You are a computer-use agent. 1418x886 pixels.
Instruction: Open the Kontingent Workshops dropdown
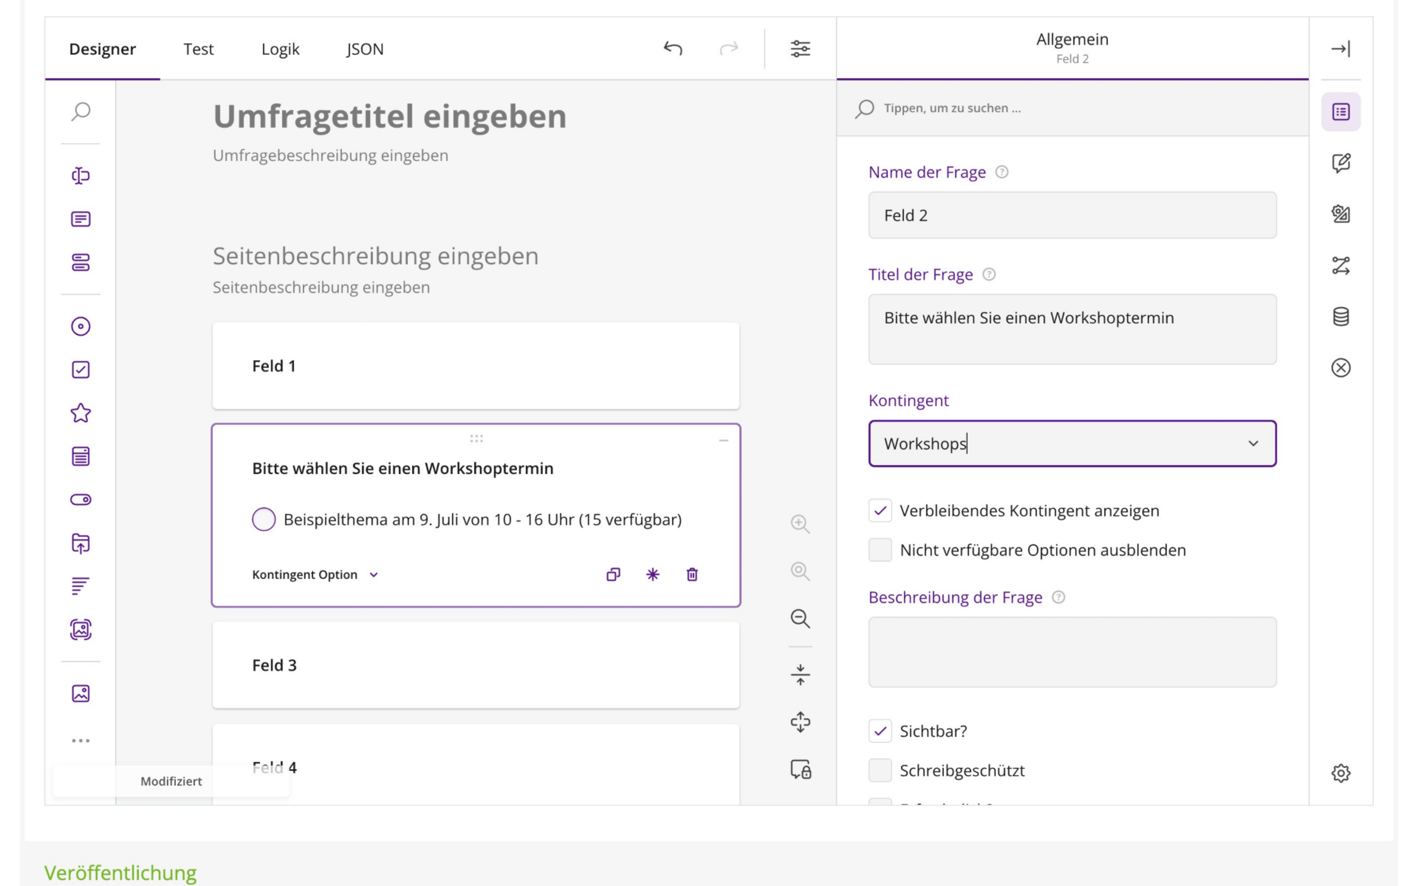[x=1072, y=444]
